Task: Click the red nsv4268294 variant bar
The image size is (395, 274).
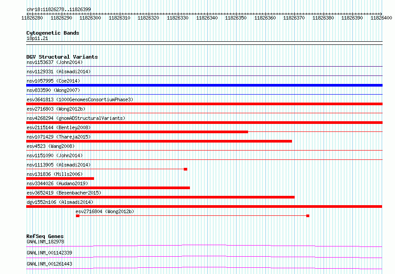Action: tap(204, 123)
